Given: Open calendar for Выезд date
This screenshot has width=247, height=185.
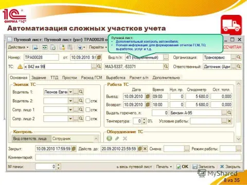Looking at the screenshot, I should (148, 97).
